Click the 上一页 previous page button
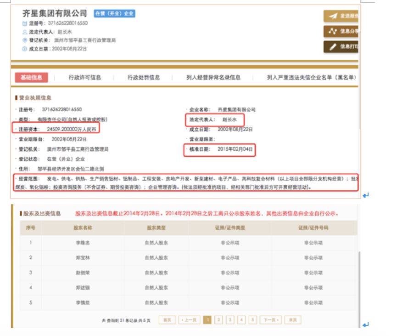 point(190,320)
